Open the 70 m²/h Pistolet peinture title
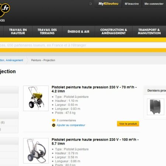The height and width of the screenshot is (166, 166). [x=94, y=89]
